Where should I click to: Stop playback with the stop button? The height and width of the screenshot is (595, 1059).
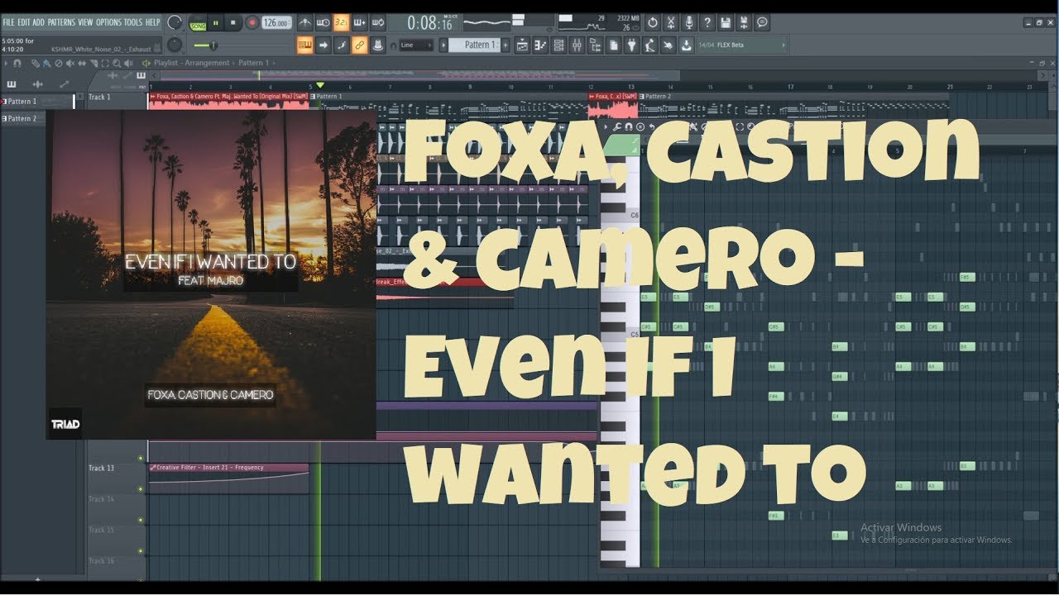coord(233,23)
